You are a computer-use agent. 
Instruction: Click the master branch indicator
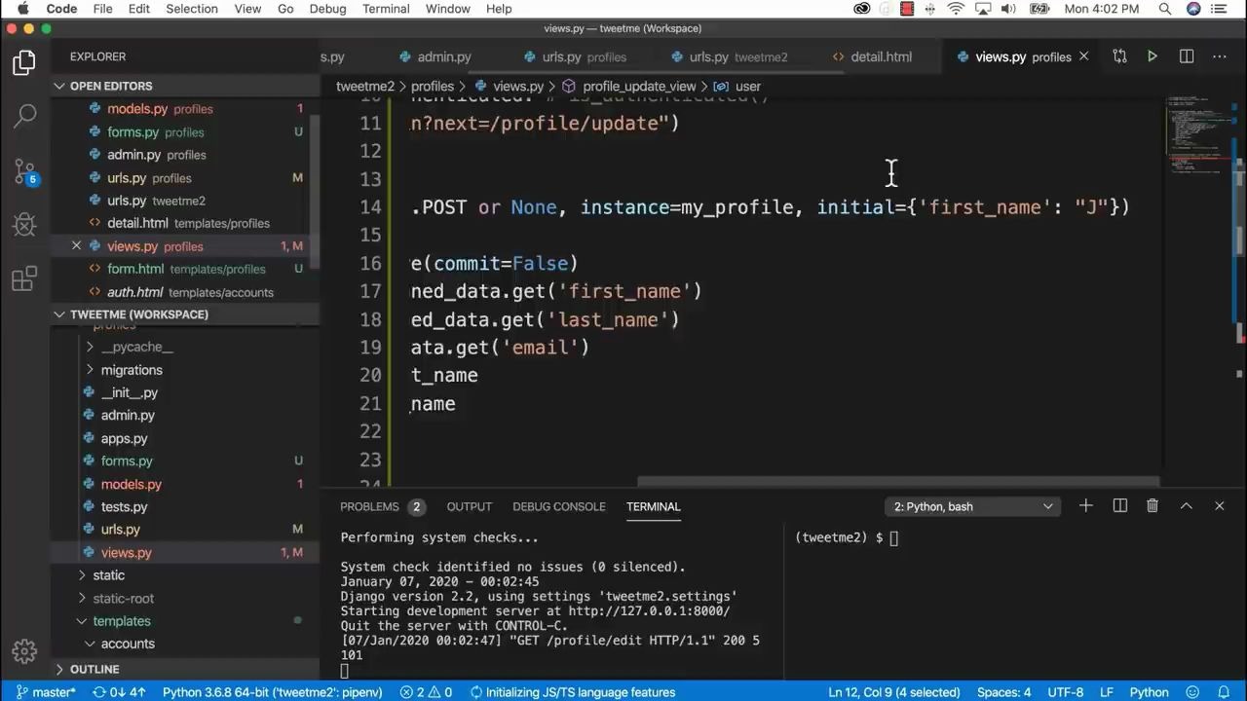pos(48,692)
